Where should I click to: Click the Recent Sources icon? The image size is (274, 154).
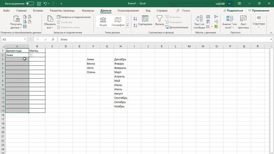pos(30,17)
